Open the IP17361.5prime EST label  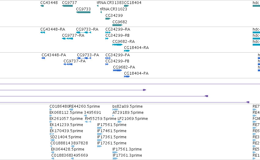[x=112, y=137]
